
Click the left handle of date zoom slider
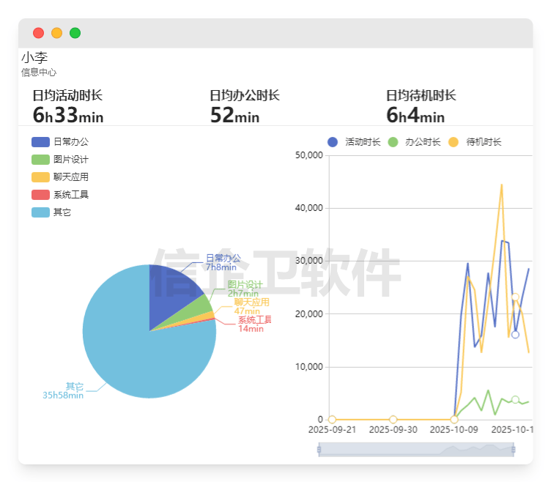coord(319,450)
